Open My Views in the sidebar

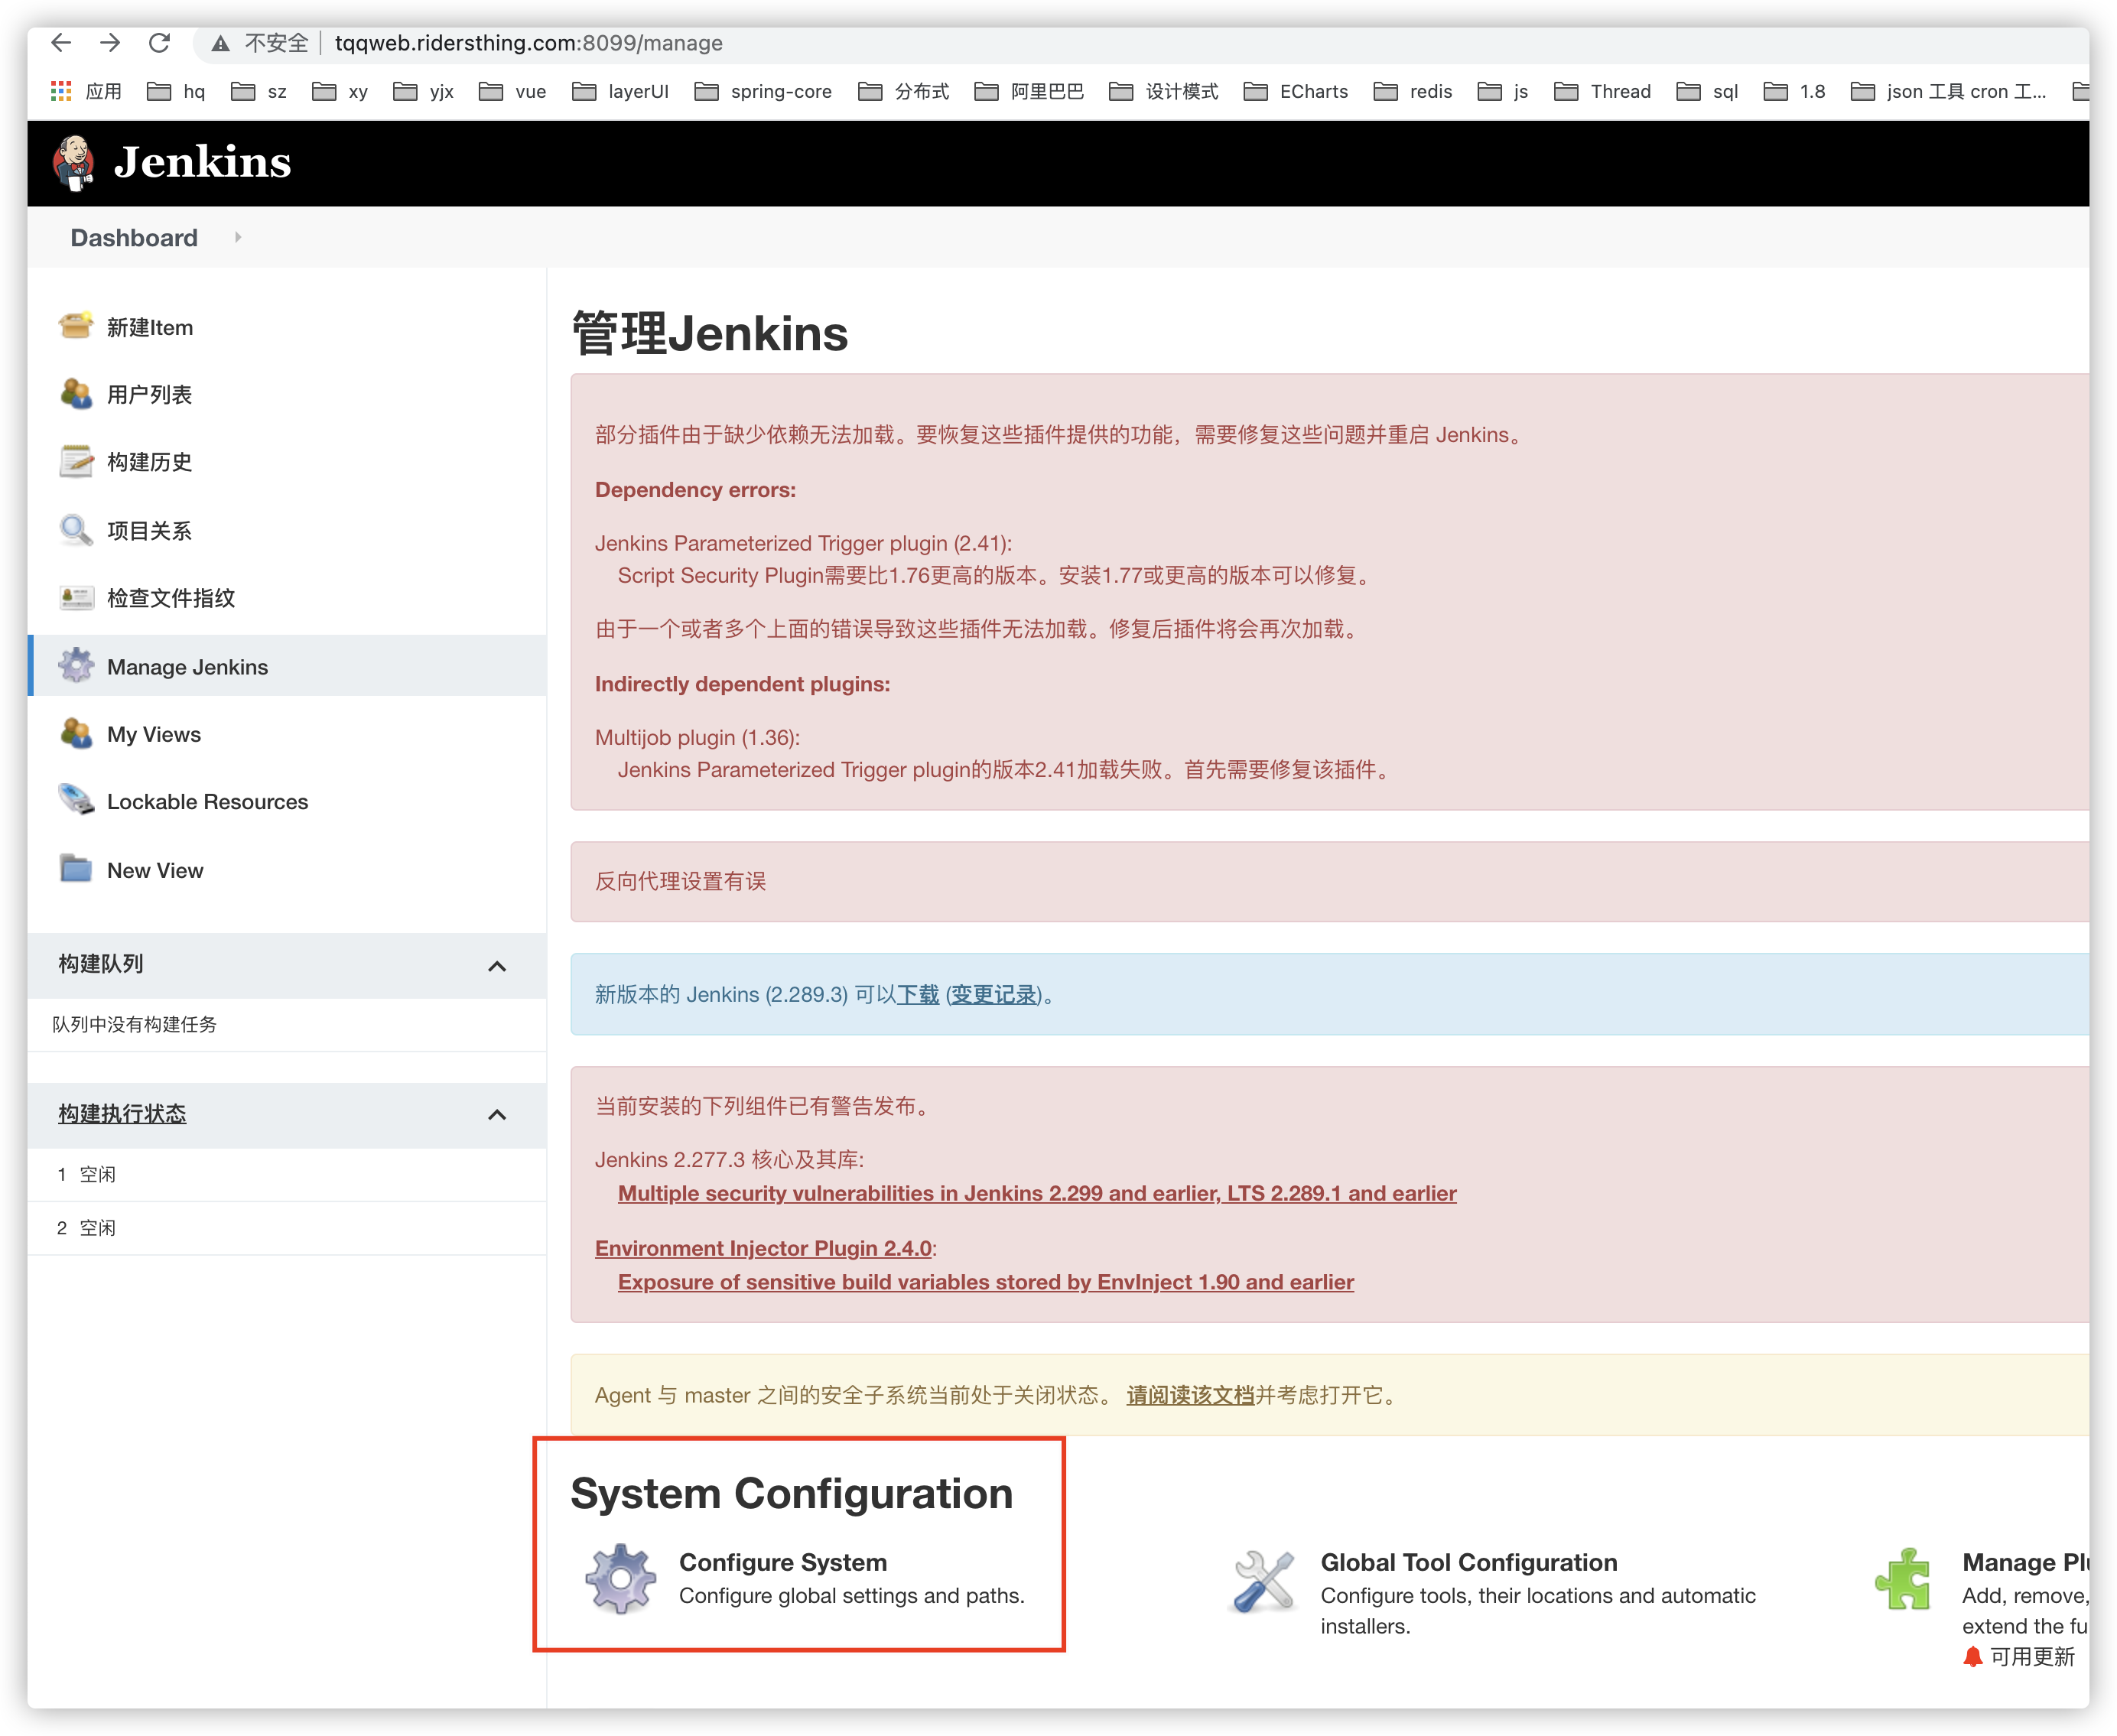coord(154,734)
